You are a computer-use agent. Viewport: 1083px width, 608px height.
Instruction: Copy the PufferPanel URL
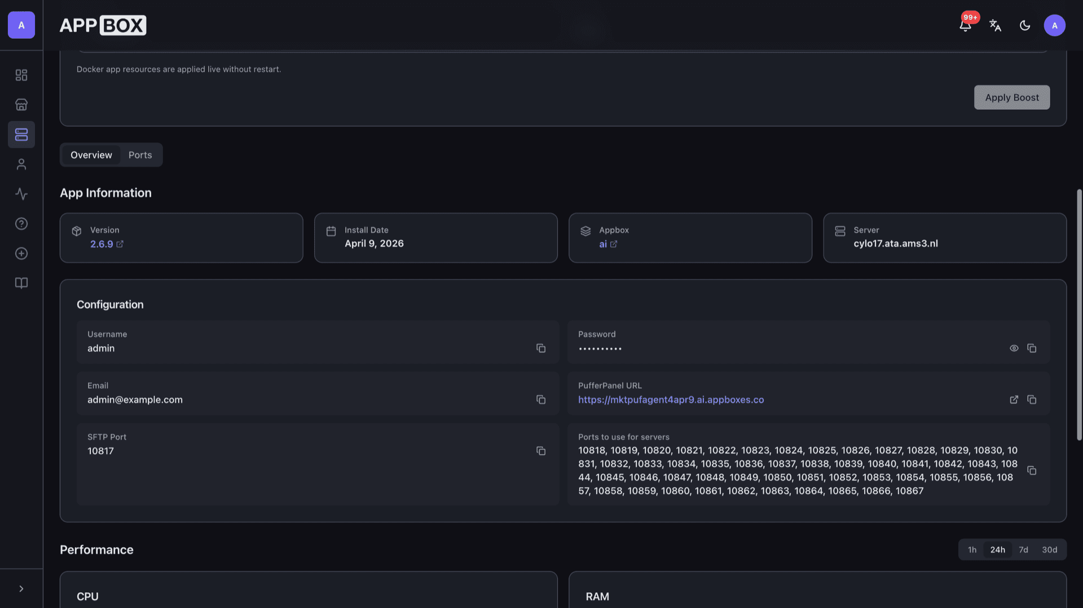[x=1032, y=400]
